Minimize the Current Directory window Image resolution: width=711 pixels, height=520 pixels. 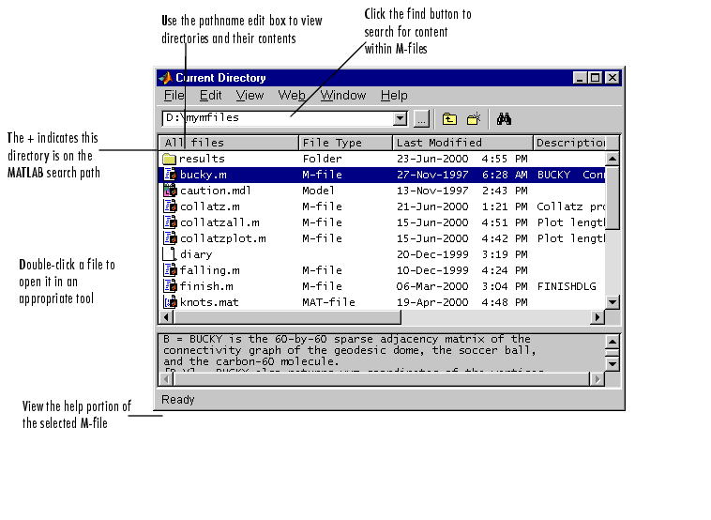point(580,78)
